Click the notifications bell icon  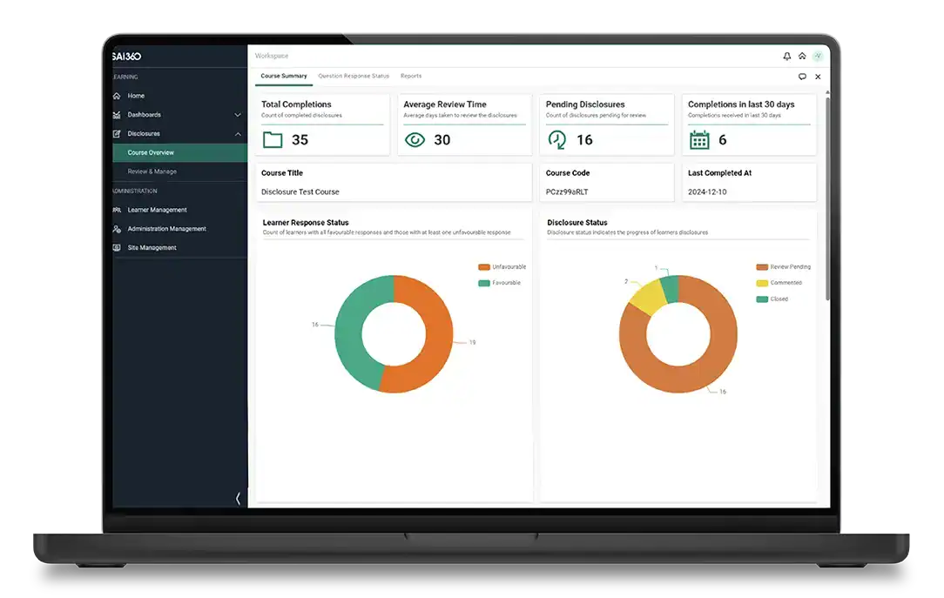pos(787,57)
